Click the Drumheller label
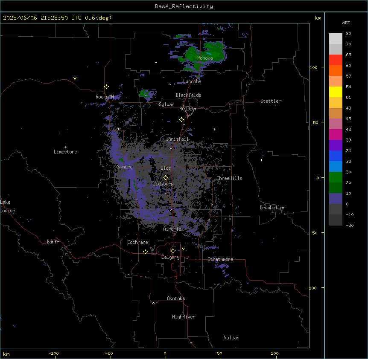This screenshot has height=359, width=368. pyautogui.click(x=272, y=208)
